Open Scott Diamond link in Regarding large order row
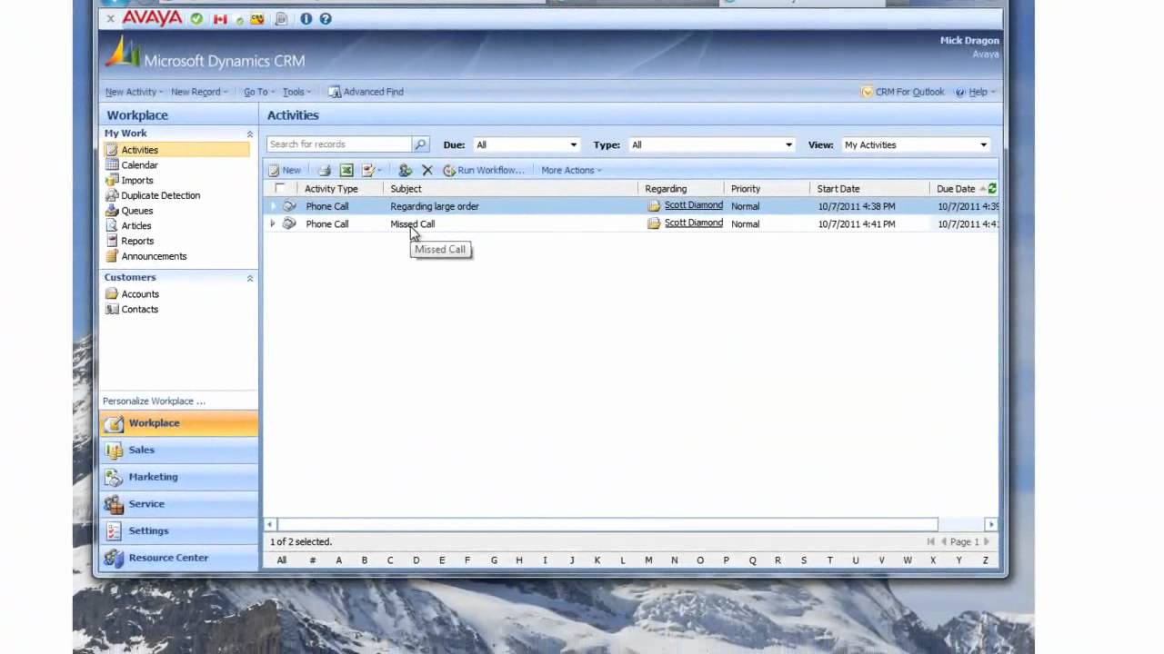Image resolution: width=1164 pixels, height=654 pixels. 693,205
